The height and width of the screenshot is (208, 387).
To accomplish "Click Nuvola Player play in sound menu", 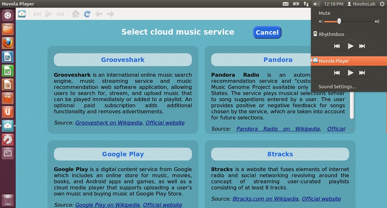I will coord(350,73).
